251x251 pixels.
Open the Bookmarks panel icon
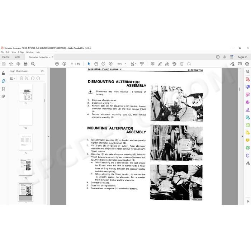click(x=3, y=89)
